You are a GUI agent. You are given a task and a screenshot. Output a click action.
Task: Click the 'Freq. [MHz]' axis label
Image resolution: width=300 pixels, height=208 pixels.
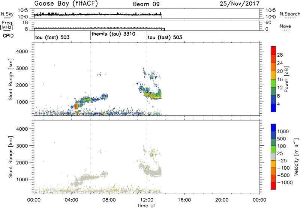[7, 25]
